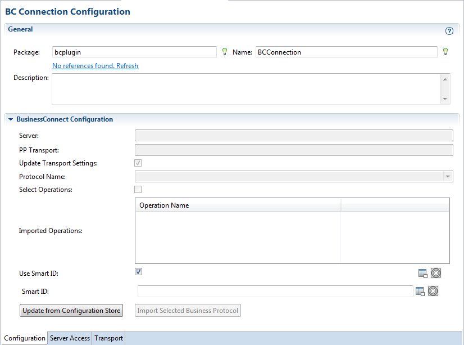Click clear icon beside Smart ID field
This screenshot has height=345, width=464.
click(433, 291)
